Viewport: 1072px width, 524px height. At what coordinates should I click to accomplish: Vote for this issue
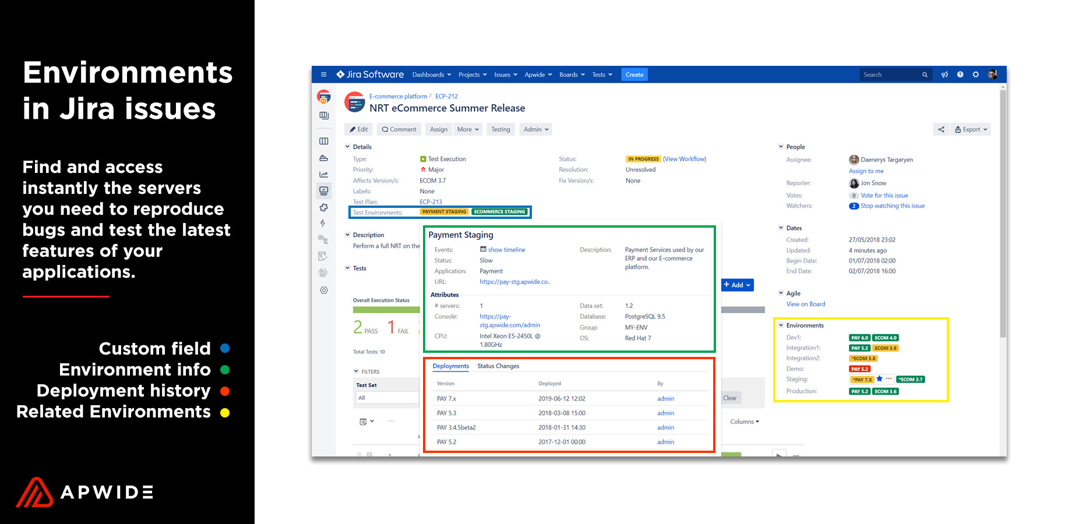(x=884, y=195)
